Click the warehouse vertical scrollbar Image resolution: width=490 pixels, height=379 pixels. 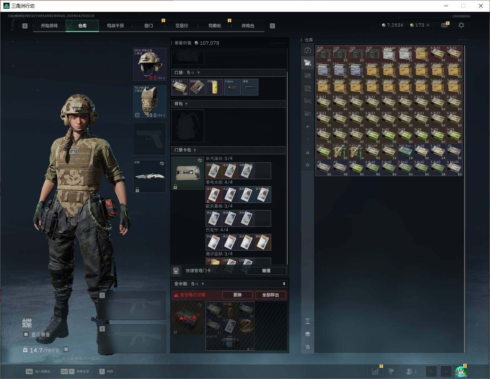point(465,199)
